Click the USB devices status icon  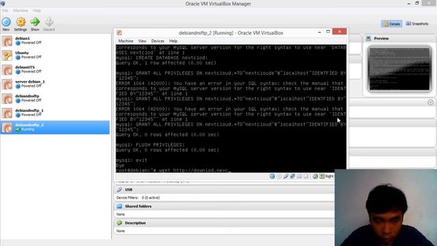click(x=285, y=176)
